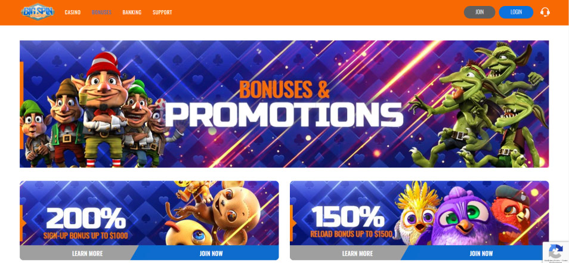This screenshot has height=263, width=569.
Task: Click the 200% sign-up bonus card image
Action: 149,213
